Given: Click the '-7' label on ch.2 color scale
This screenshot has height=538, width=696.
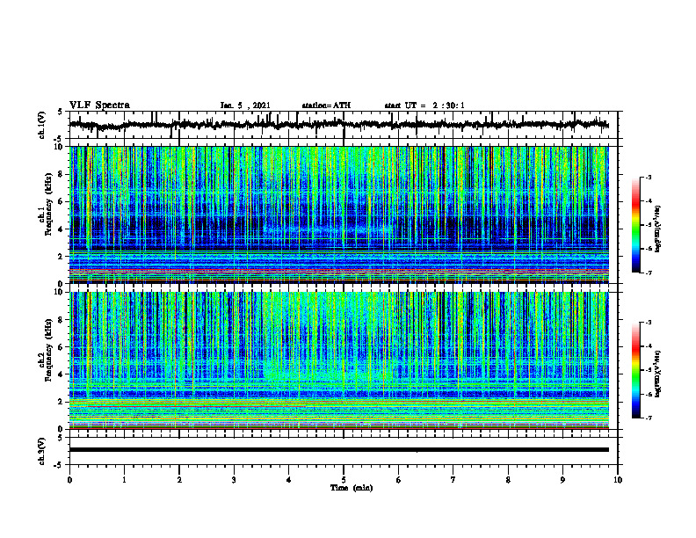Looking at the screenshot, I should click(649, 418).
